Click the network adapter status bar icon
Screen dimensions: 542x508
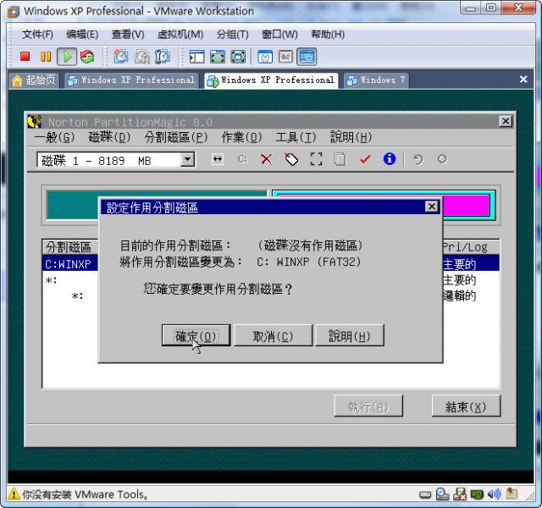pos(459,494)
